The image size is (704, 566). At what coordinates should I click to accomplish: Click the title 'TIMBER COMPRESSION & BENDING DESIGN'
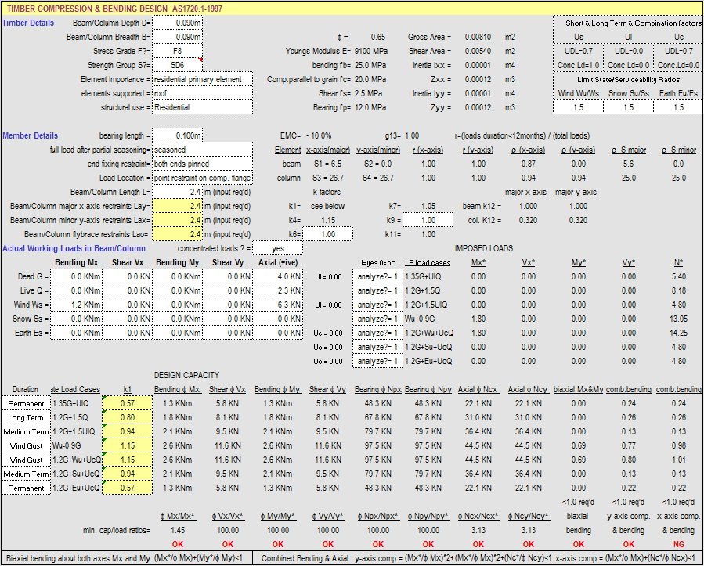(x=88, y=9)
